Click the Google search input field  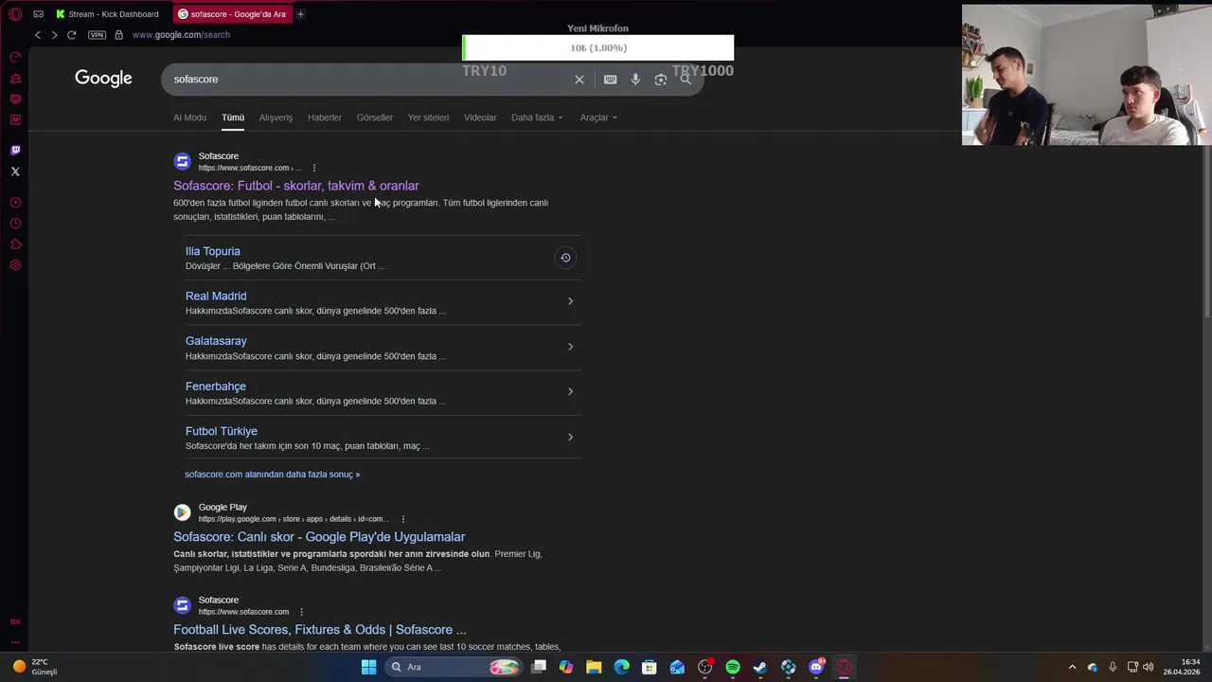(x=369, y=80)
